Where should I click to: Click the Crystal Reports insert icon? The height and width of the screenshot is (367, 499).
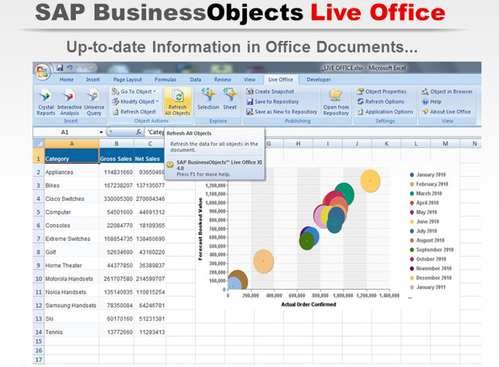click(46, 102)
